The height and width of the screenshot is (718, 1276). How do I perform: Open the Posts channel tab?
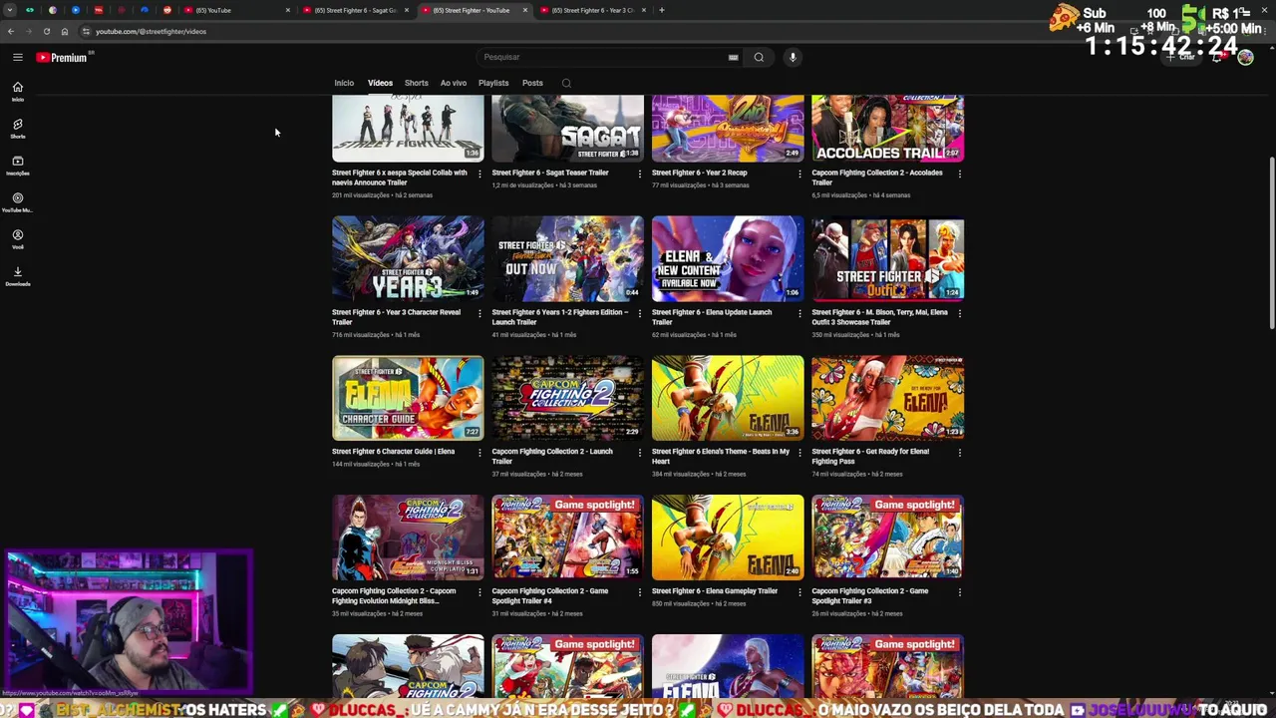(532, 83)
